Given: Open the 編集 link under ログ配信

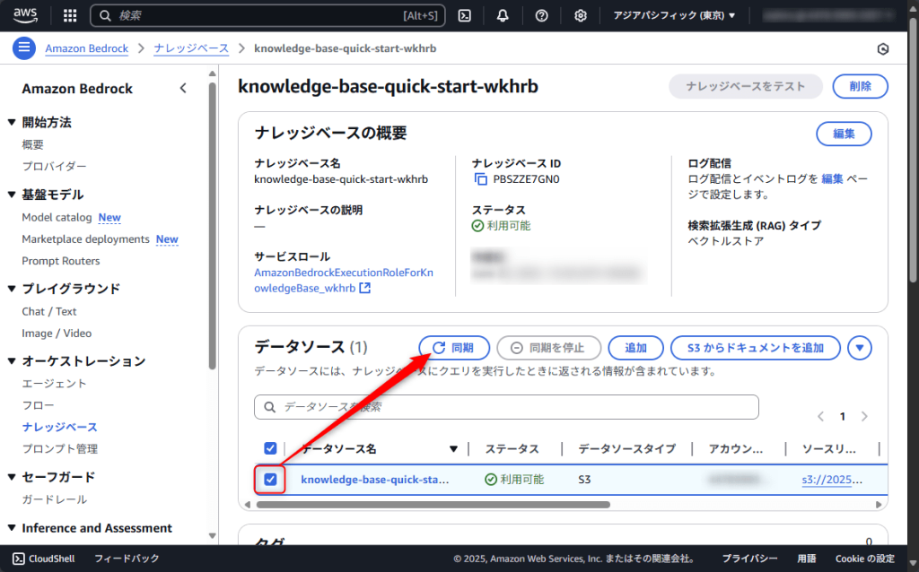Looking at the screenshot, I should (x=832, y=178).
